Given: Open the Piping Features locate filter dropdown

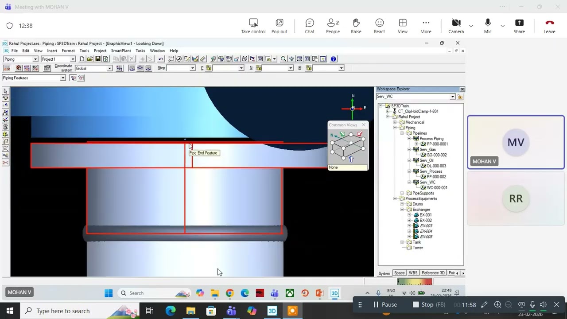Looking at the screenshot, I should 63,78.
